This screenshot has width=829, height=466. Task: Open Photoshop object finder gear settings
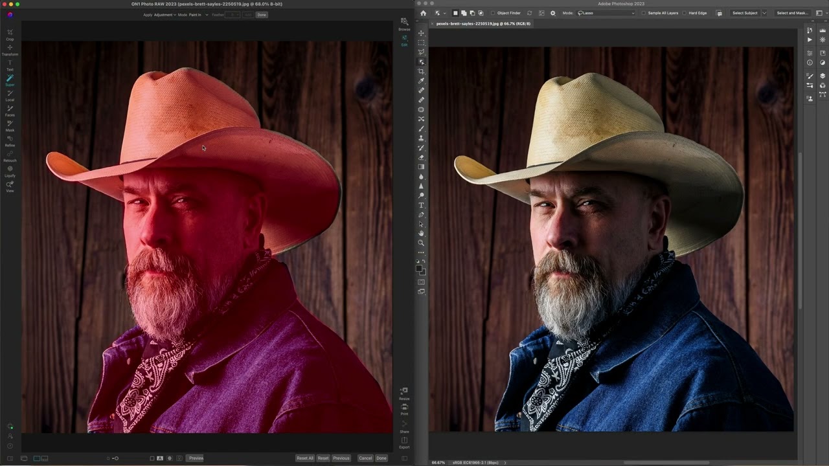pos(552,13)
